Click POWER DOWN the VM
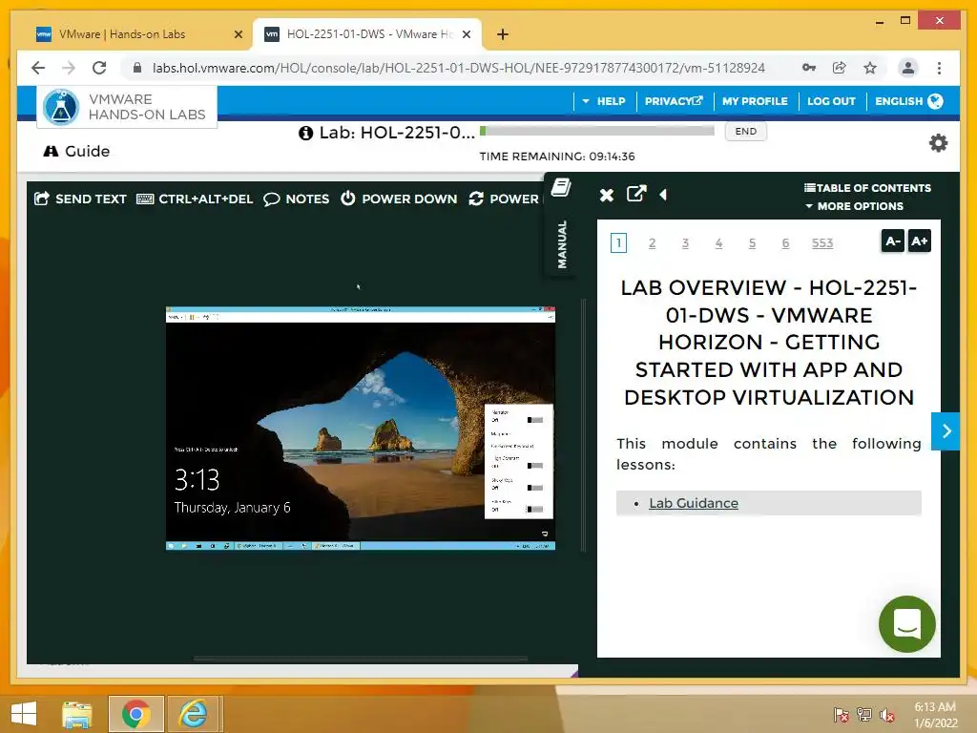 point(399,199)
